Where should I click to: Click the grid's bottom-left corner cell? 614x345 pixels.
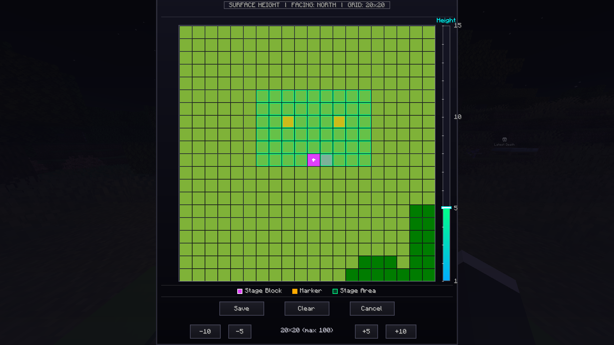click(185, 275)
